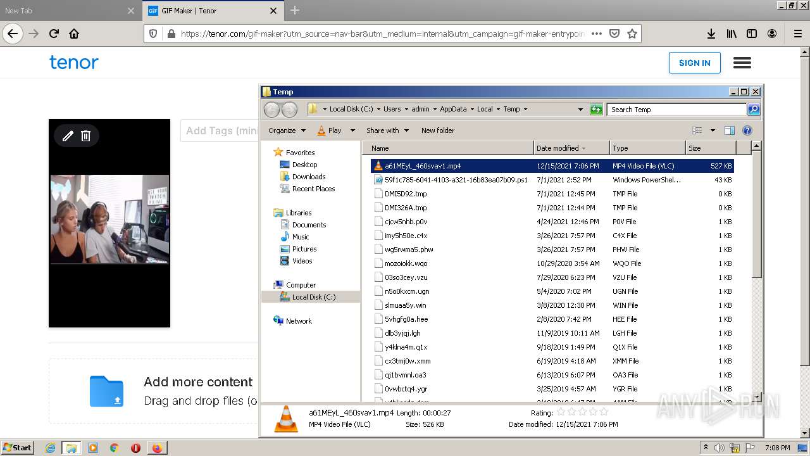
Task: Open Chrome from taskbar
Action: click(x=114, y=448)
